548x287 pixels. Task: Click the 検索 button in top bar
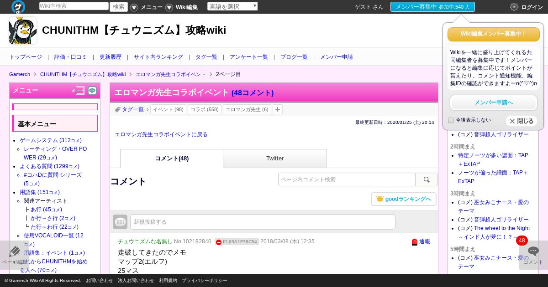click(119, 6)
